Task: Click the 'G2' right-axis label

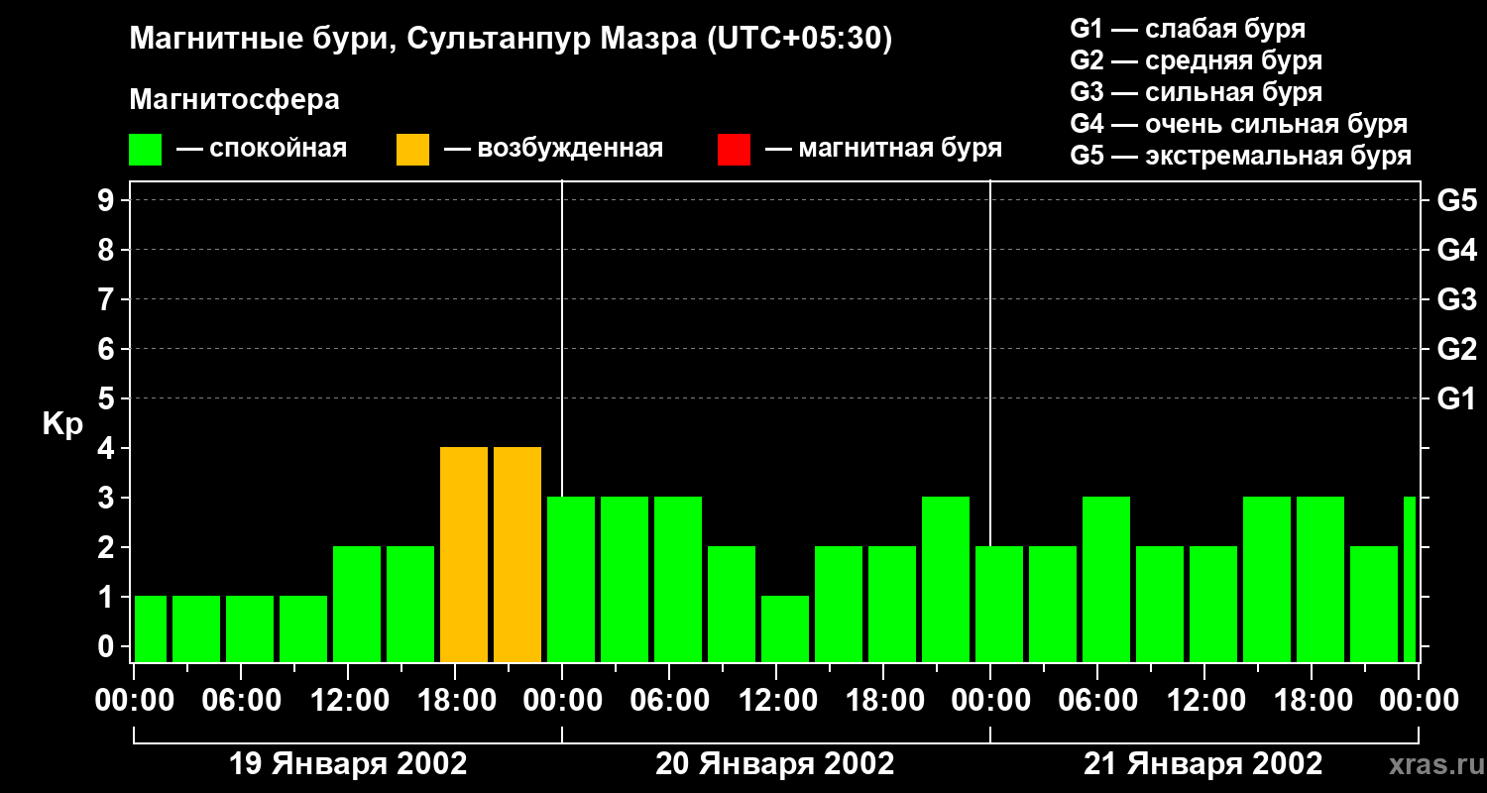Action: pyautogui.click(x=1456, y=349)
